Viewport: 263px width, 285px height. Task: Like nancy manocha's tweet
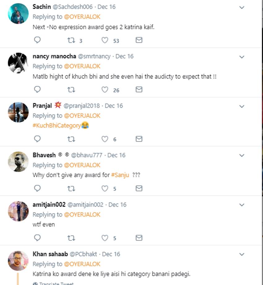(x=105, y=90)
